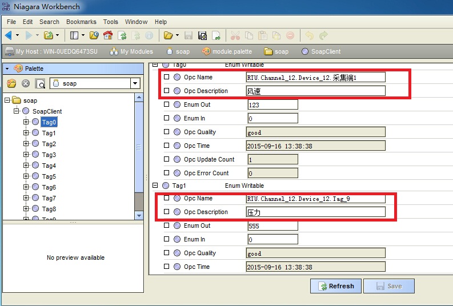Click the red Delete circle icon

coord(290,35)
